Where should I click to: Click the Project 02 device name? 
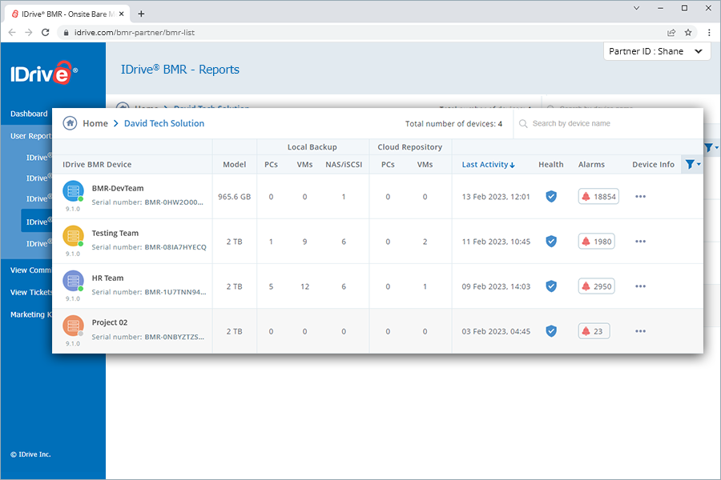[x=110, y=322]
